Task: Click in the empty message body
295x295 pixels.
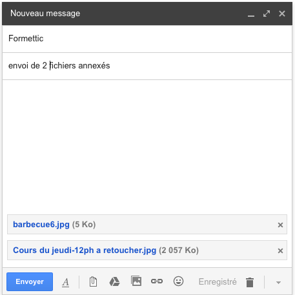Action: [147, 147]
